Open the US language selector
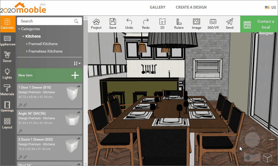The width and height of the screenshot is (278, 166). [270, 7]
